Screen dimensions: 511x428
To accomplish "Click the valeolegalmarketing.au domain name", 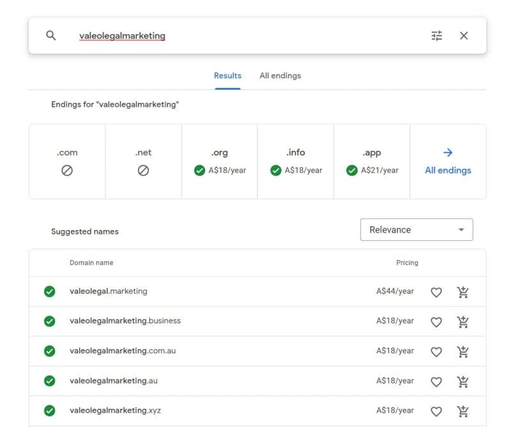I will [114, 381].
